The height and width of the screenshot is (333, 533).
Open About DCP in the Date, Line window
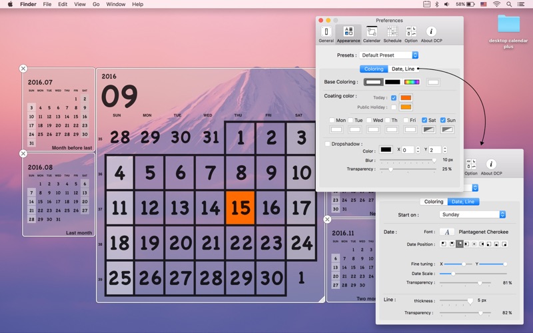coord(491,167)
